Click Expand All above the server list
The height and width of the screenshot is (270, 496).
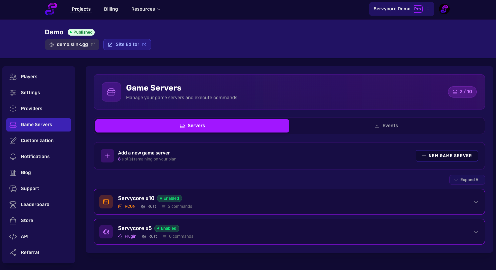[467, 179]
